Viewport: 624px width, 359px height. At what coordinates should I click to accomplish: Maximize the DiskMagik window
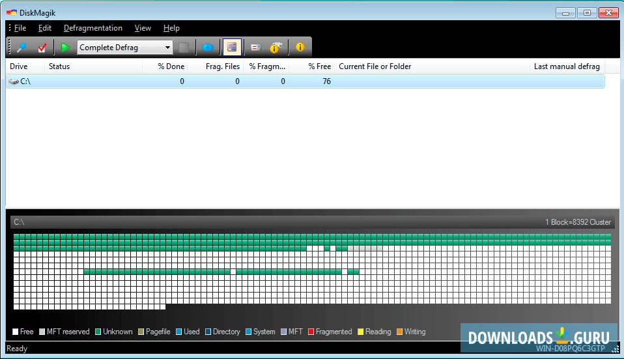tap(587, 13)
